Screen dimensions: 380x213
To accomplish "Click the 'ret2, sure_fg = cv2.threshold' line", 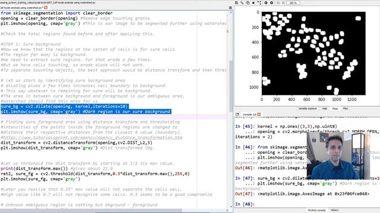I will 95,173.
